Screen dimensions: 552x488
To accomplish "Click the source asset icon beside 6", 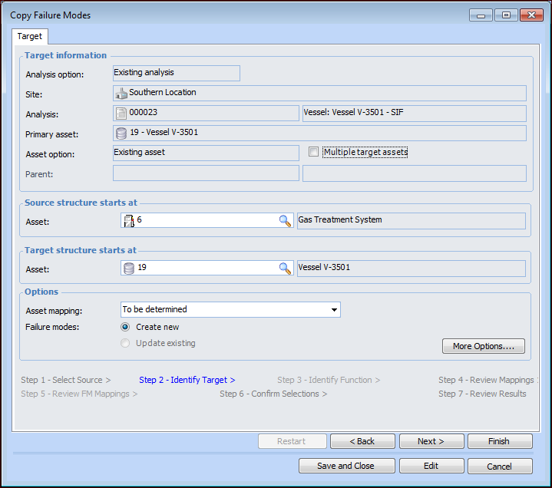I will click(128, 221).
